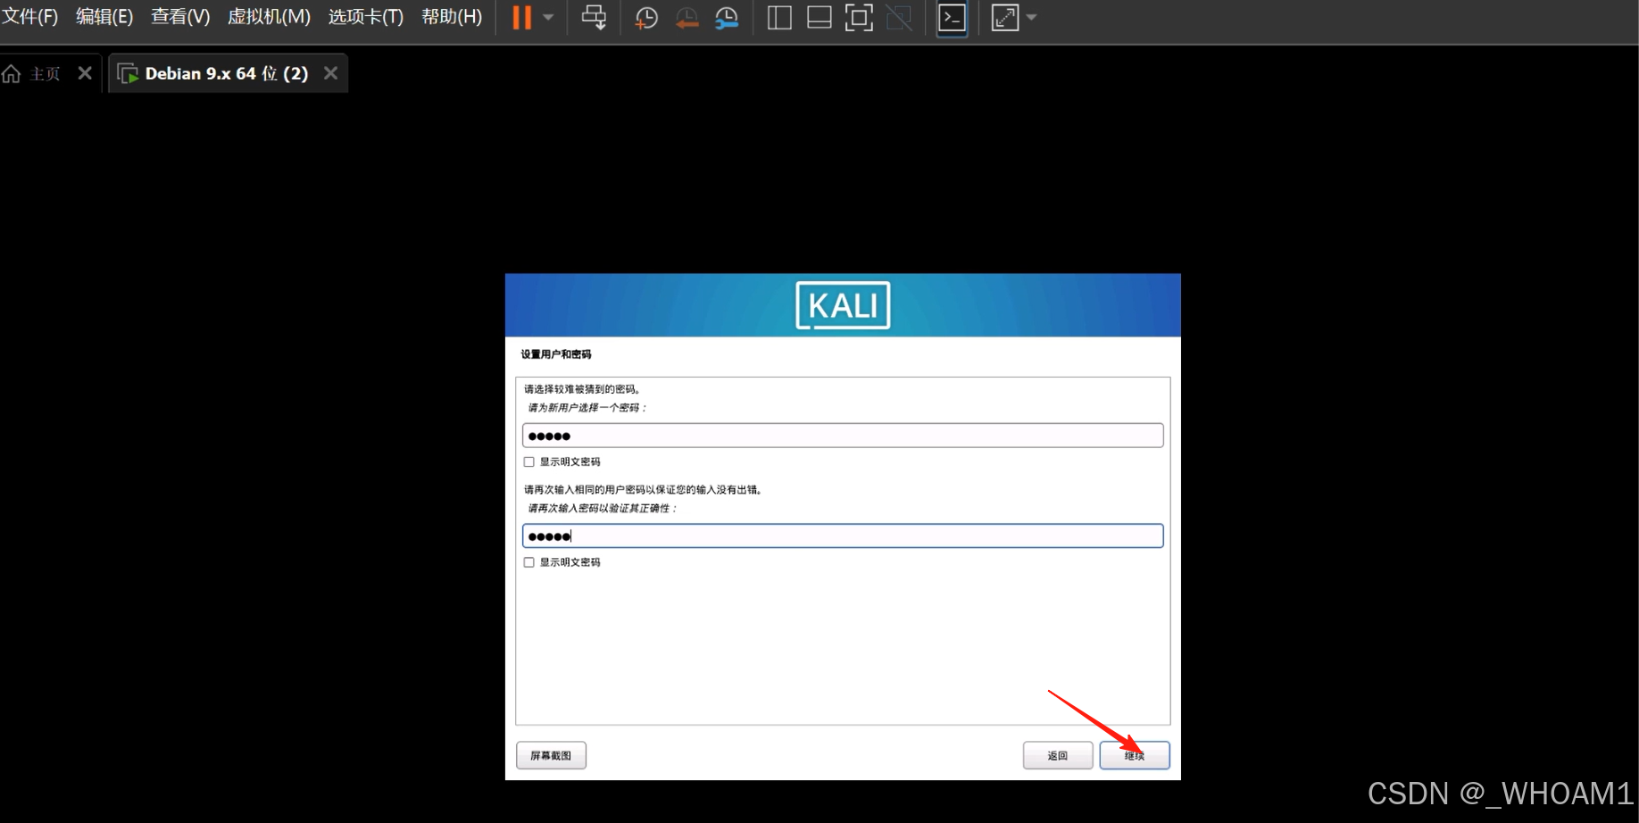Screen dimensions: 1639x823
Task: Click the stretch guest display icon
Action: tap(1005, 18)
